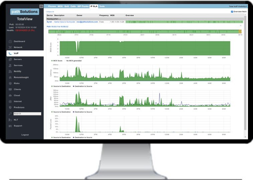Open the Internet globe icon

point(10,101)
